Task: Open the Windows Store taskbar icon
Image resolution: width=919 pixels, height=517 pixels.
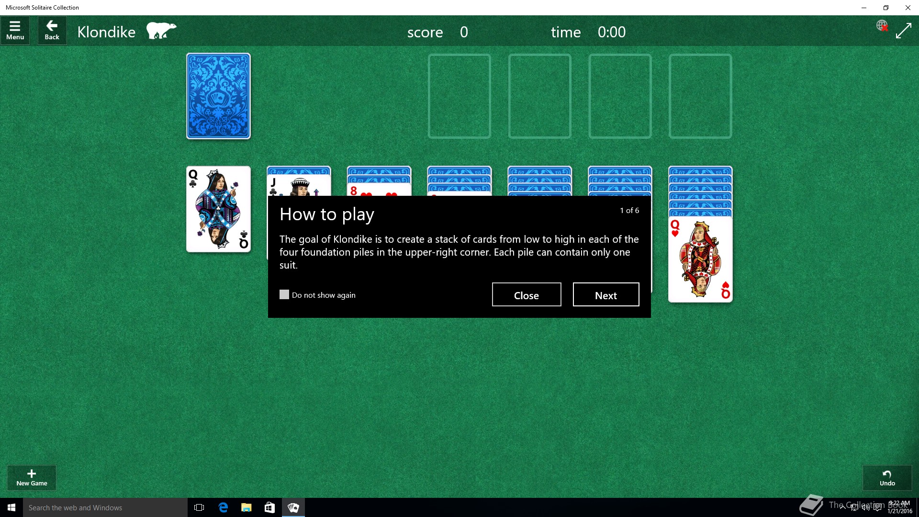Action: click(269, 507)
